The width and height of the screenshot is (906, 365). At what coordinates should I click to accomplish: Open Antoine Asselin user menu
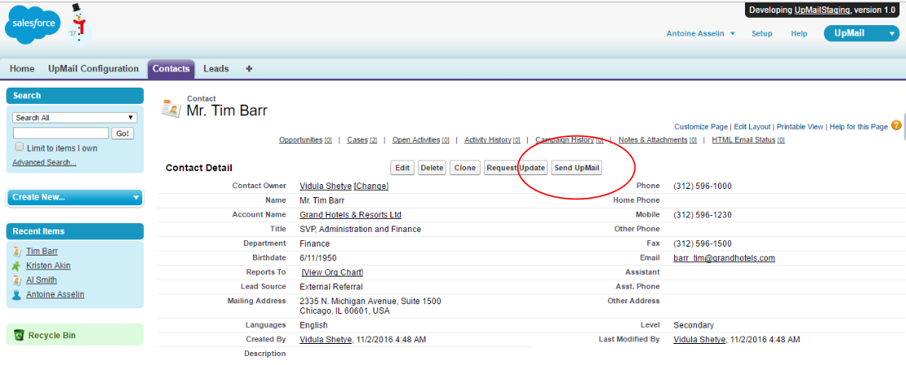tap(700, 33)
